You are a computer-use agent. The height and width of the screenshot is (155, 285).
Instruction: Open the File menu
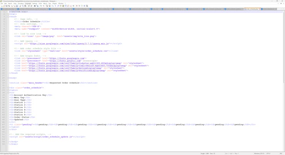[2, 3]
